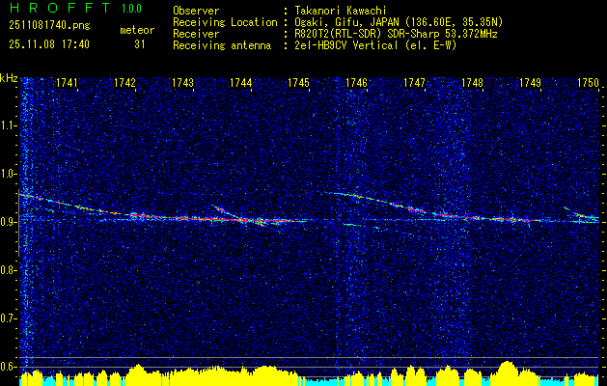Viewport: 607px width, 386px height.
Task: Click time marker 1749
Action: coord(530,83)
